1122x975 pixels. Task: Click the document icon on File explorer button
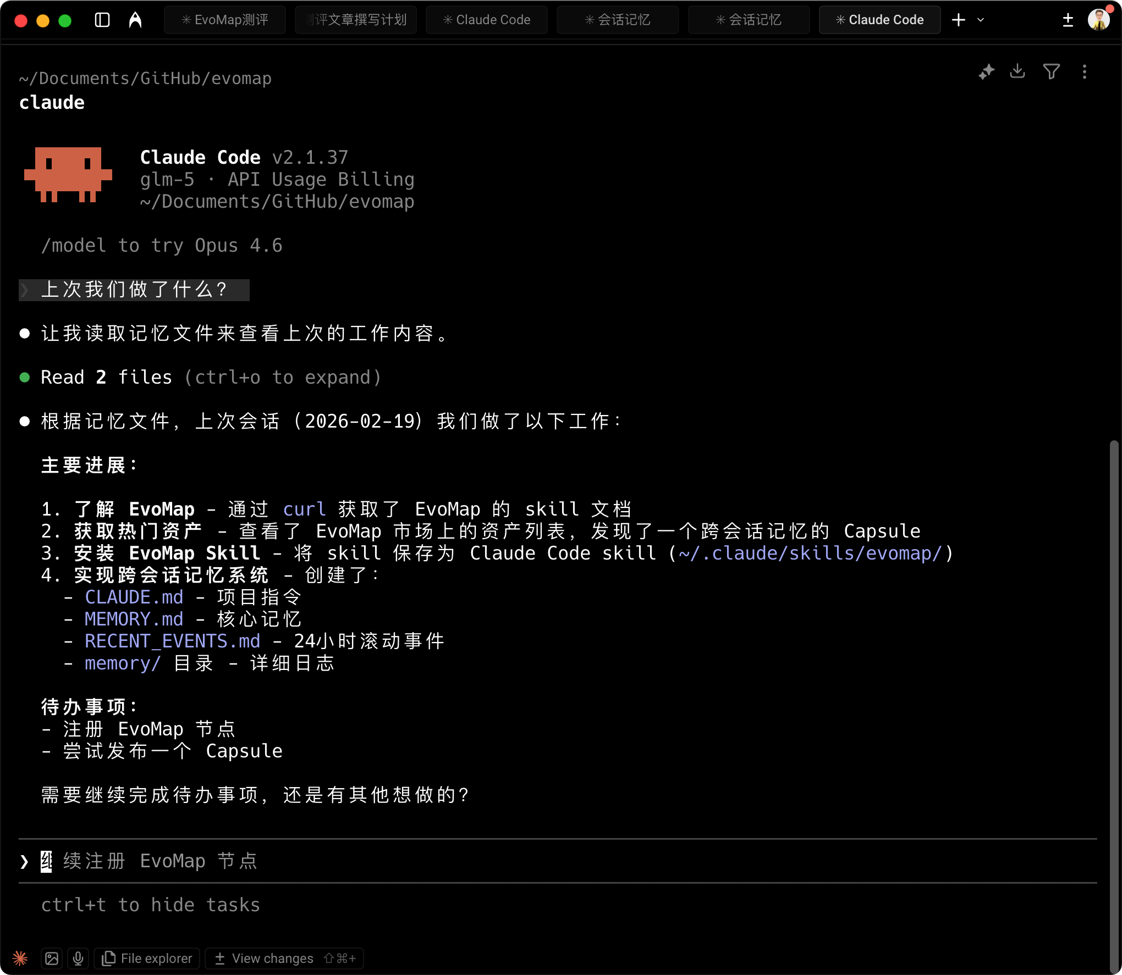(109, 958)
